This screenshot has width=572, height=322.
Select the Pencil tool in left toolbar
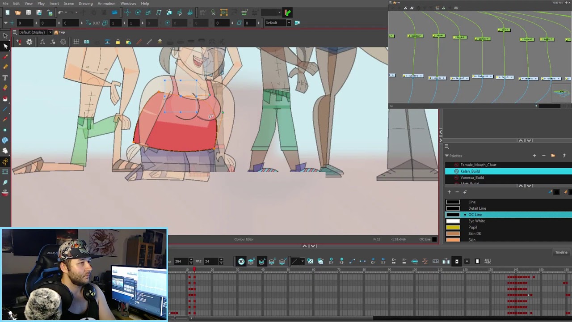(x=5, y=67)
